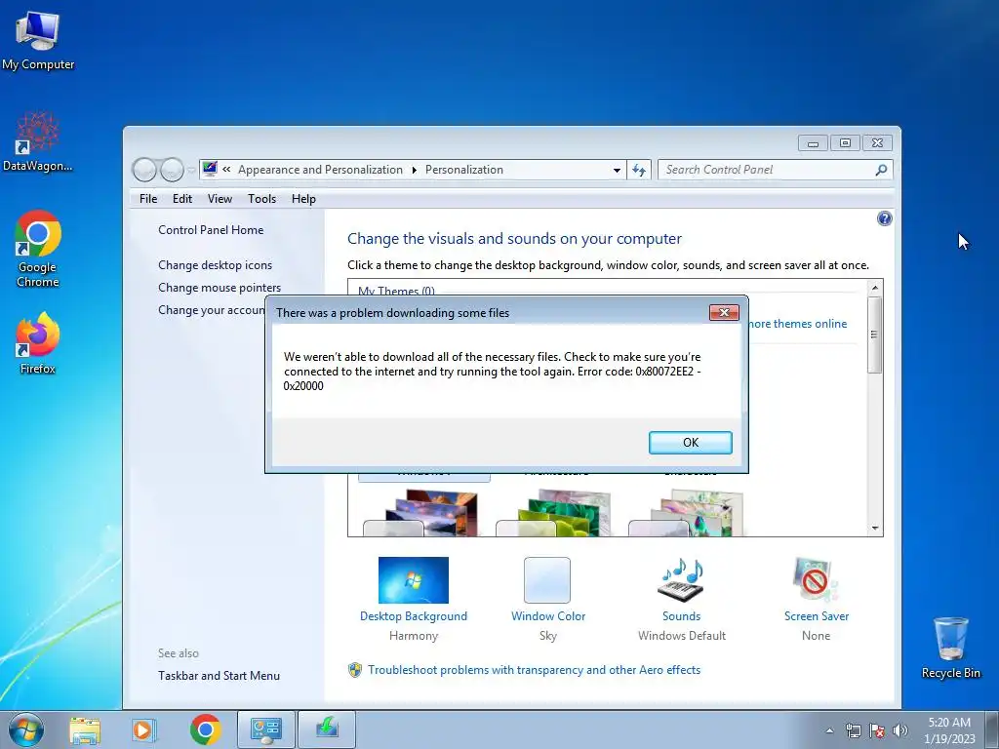Click the Show desktop button at taskbar end
This screenshot has height=749, width=999.
click(x=993, y=729)
